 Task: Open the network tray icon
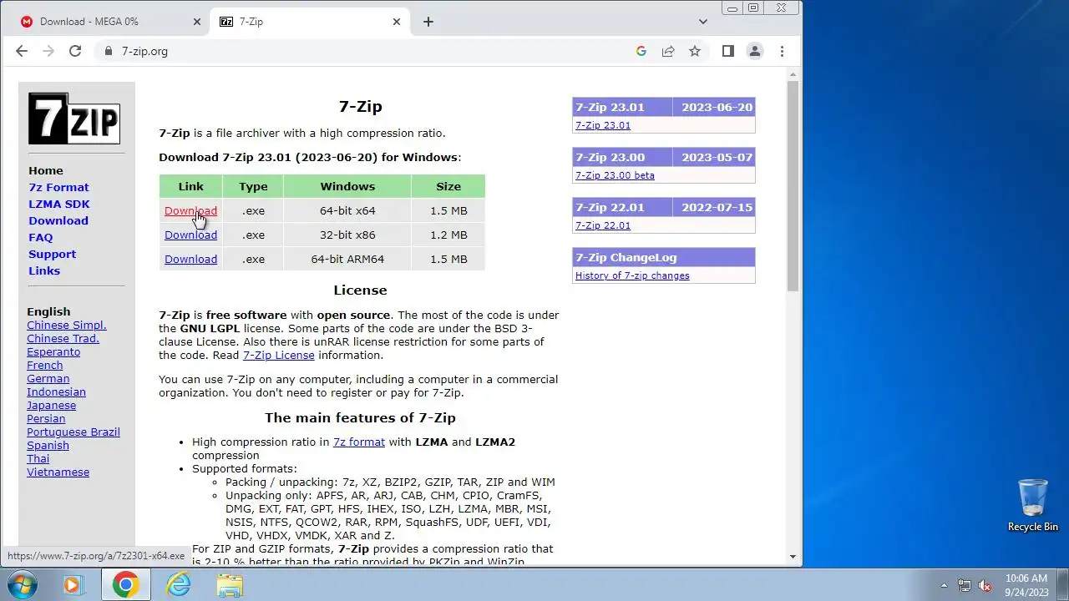pyautogui.click(x=965, y=585)
